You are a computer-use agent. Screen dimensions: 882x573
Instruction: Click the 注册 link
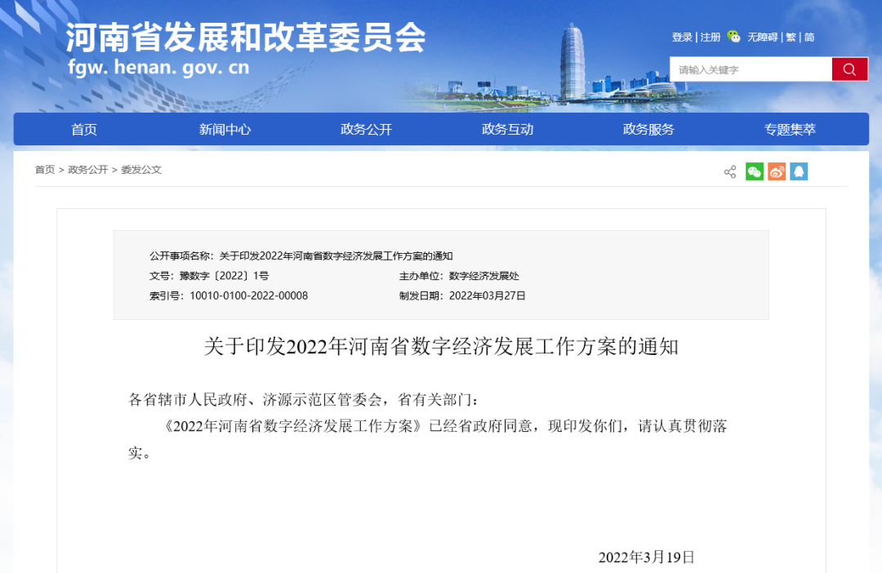pyautogui.click(x=710, y=37)
